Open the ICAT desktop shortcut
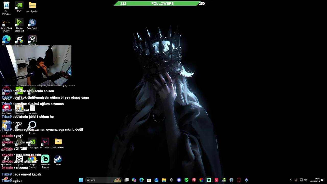This screenshot has height=184, width=327. (19, 7)
